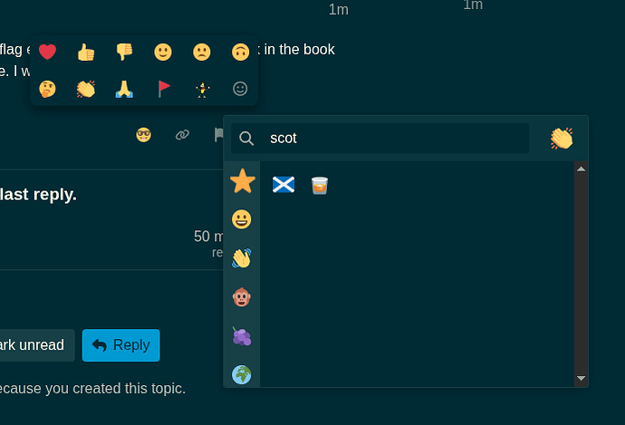Pick the folded hands reaction

pos(124,89)
